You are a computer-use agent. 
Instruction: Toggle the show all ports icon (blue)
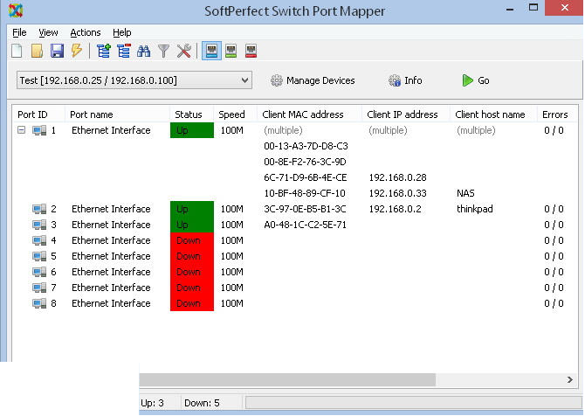click(211, 51)
